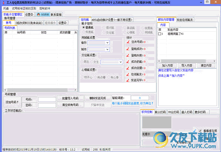Viewport: 221px width, 152px height.
Task: Click the app icon in the title bar
Action: click(x=4, y=2)
